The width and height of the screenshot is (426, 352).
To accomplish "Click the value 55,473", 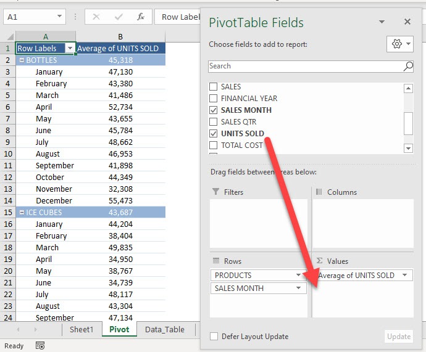I will 120,201.
